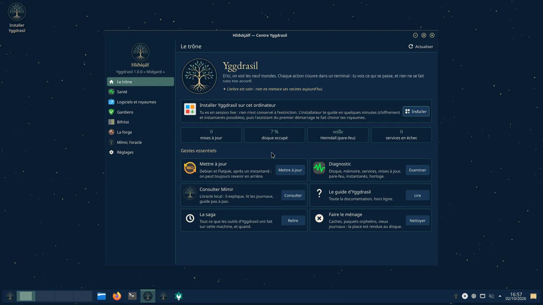Screen dimensions: 543x305
Task: Open the application launcher tree menu
Action: pos(10,296)
